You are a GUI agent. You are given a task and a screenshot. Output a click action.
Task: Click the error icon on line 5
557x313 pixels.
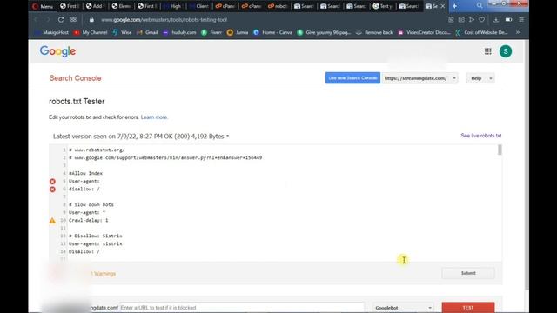pyautogui.click(x=52, y=182)
